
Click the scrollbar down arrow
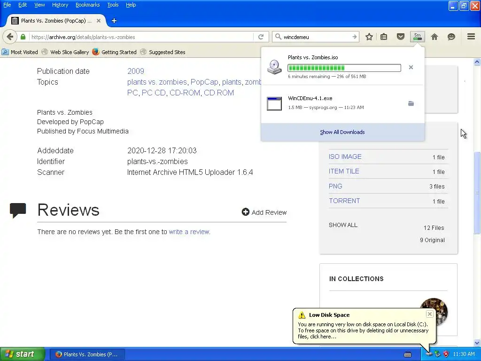point(477,343)
